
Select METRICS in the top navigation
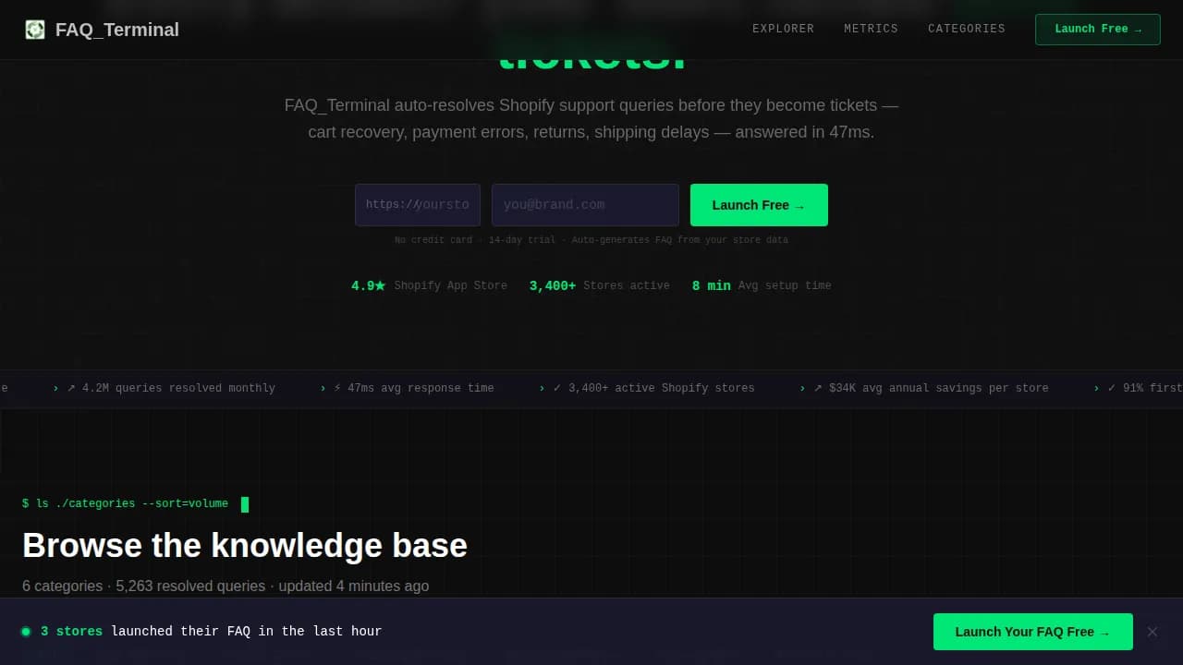coord(871,29)
